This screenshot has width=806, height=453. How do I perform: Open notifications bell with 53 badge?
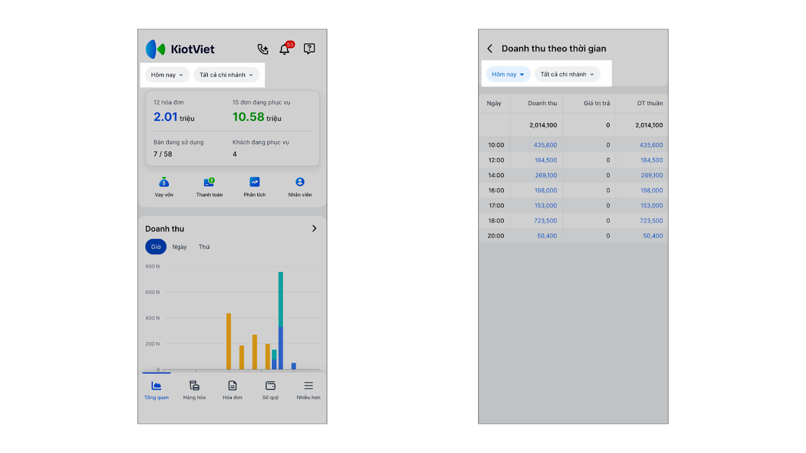click(x=286, y=48)
